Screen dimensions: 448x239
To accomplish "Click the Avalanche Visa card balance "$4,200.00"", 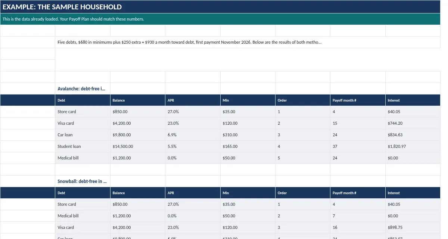I will [x=137, y=123].
